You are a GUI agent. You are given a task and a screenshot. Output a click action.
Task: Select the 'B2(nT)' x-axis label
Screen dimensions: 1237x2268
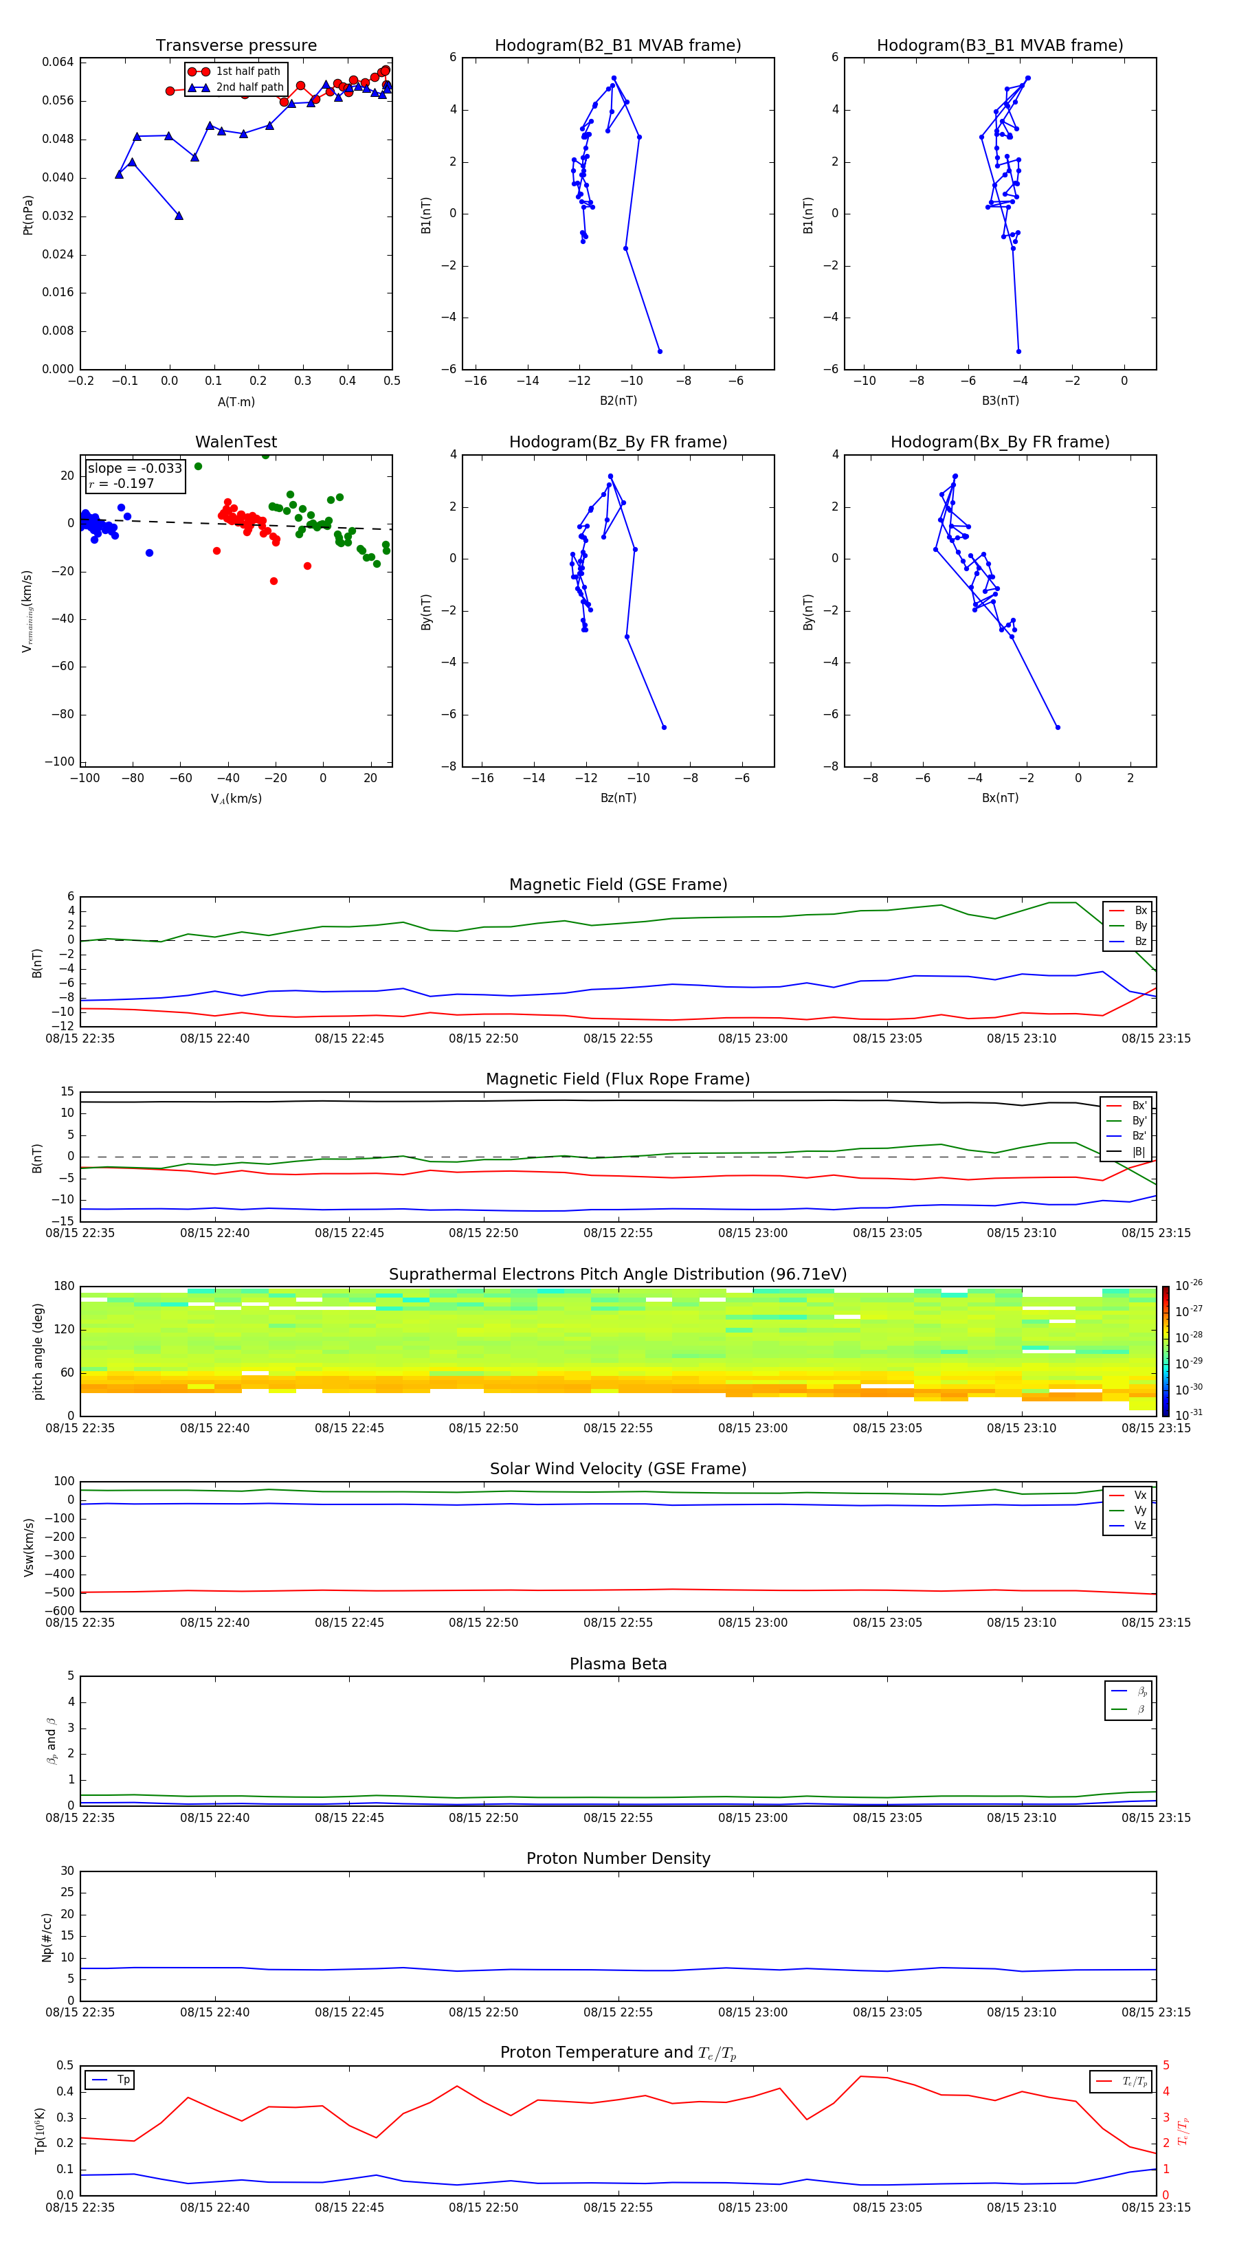pyautogui.click(x=618, y=401)
